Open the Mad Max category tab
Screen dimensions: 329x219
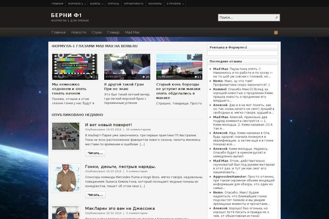[132, 33]
